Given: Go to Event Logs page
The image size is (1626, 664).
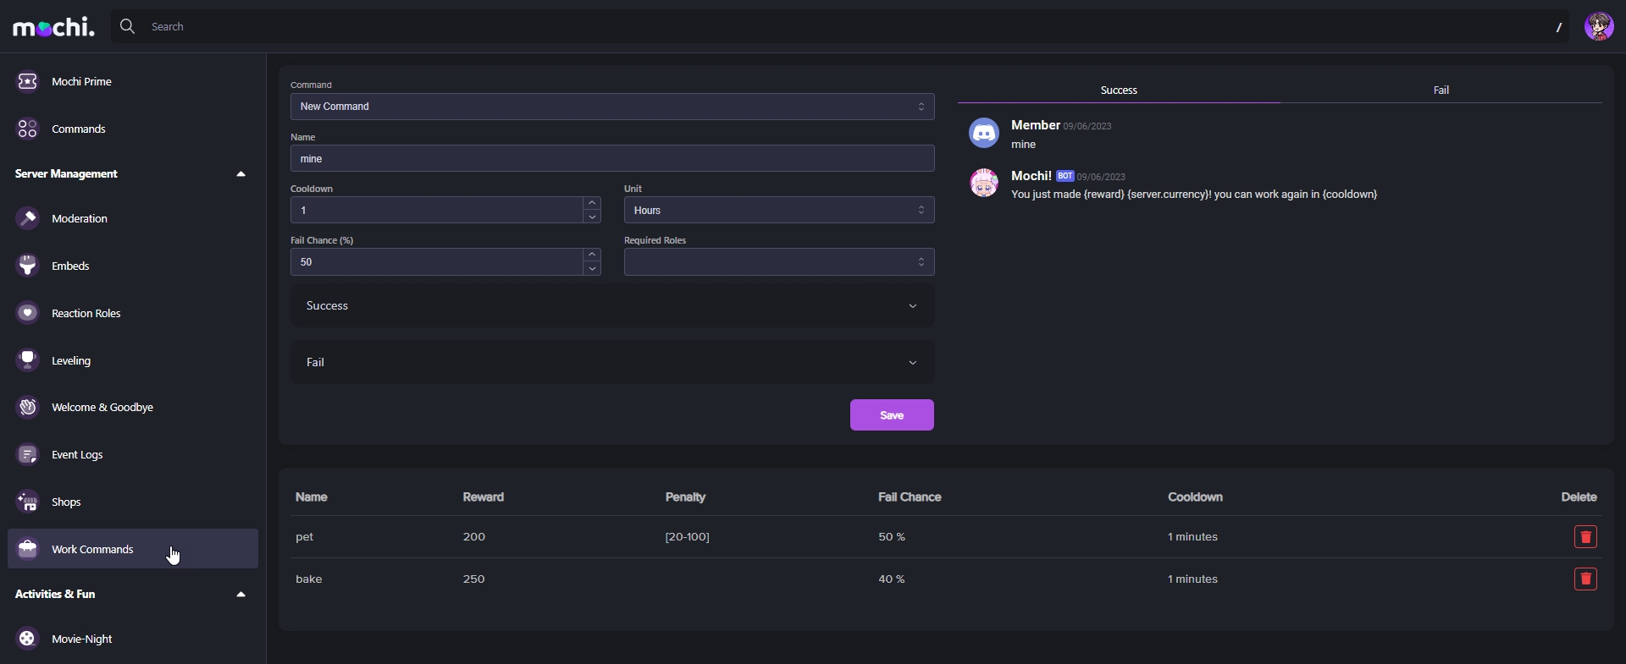Looking at the screenshot, I should (x=77, y=454).
